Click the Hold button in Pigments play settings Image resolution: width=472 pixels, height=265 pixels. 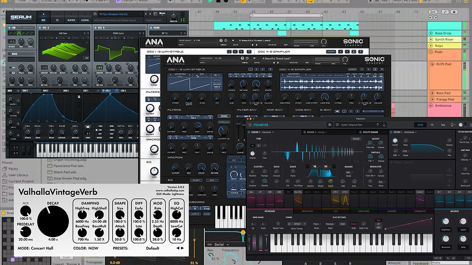coord(342,224)
